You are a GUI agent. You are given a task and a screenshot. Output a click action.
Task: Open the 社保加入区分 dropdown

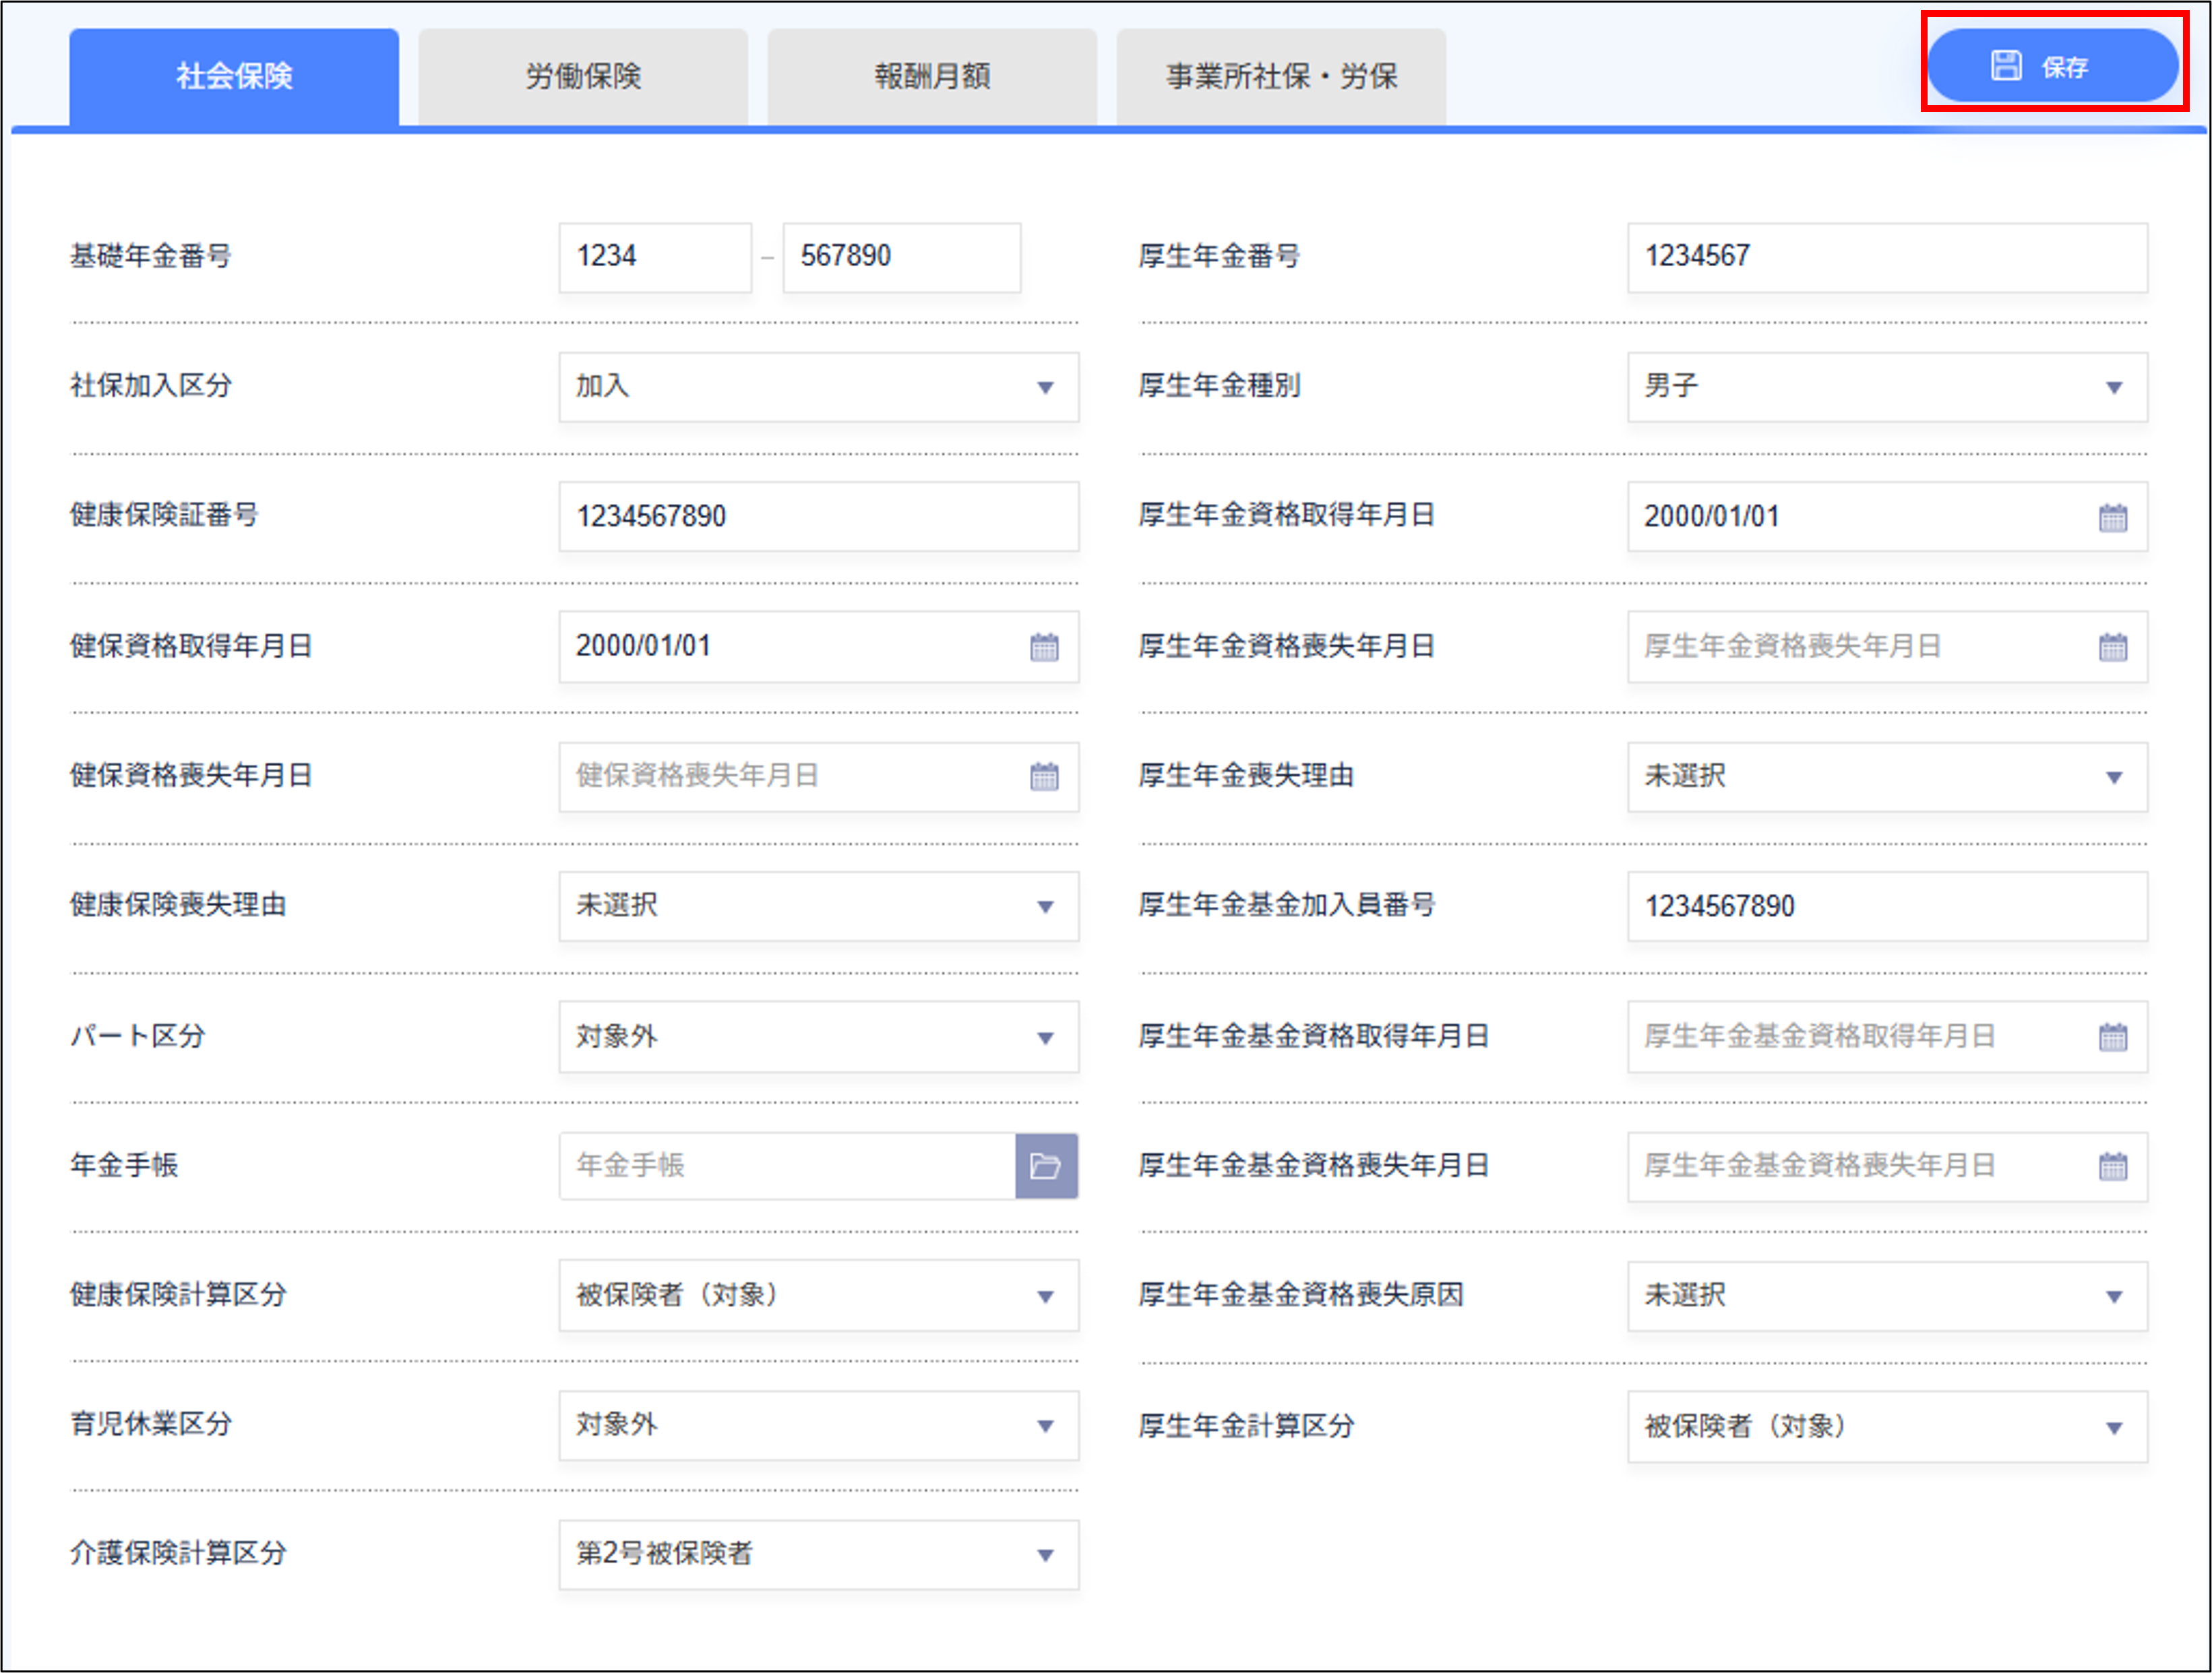point(818,388)
